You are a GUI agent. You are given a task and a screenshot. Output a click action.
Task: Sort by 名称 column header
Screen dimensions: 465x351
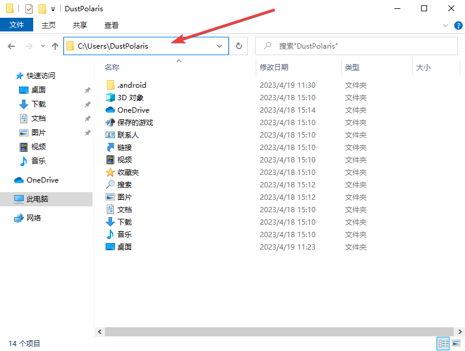(112, 68)
